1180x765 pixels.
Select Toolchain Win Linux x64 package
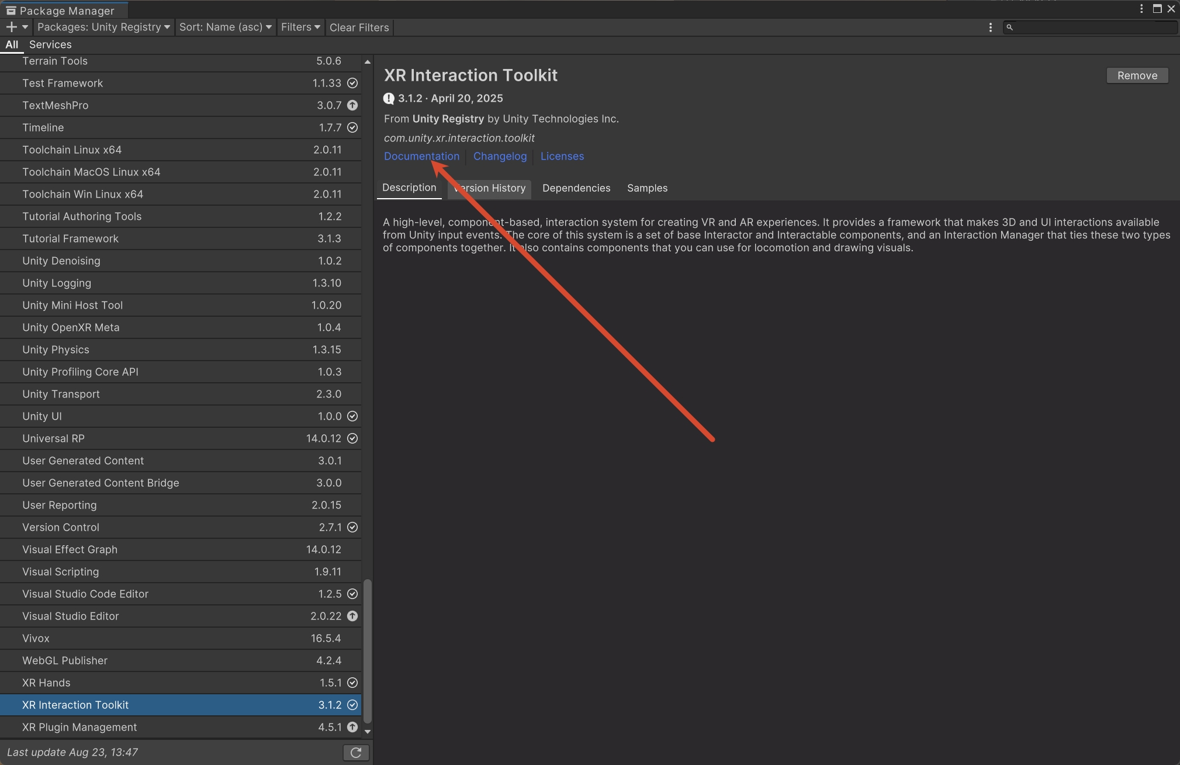coord(181,194)
